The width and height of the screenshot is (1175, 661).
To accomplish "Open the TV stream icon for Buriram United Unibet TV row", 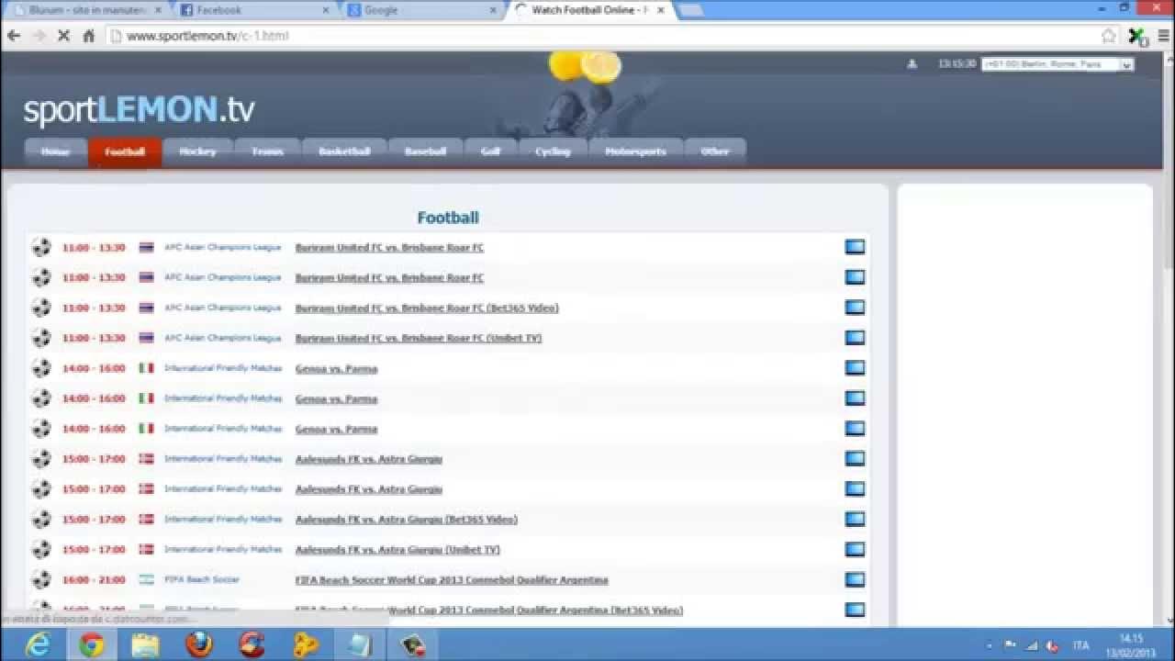I will pos(855,338).
